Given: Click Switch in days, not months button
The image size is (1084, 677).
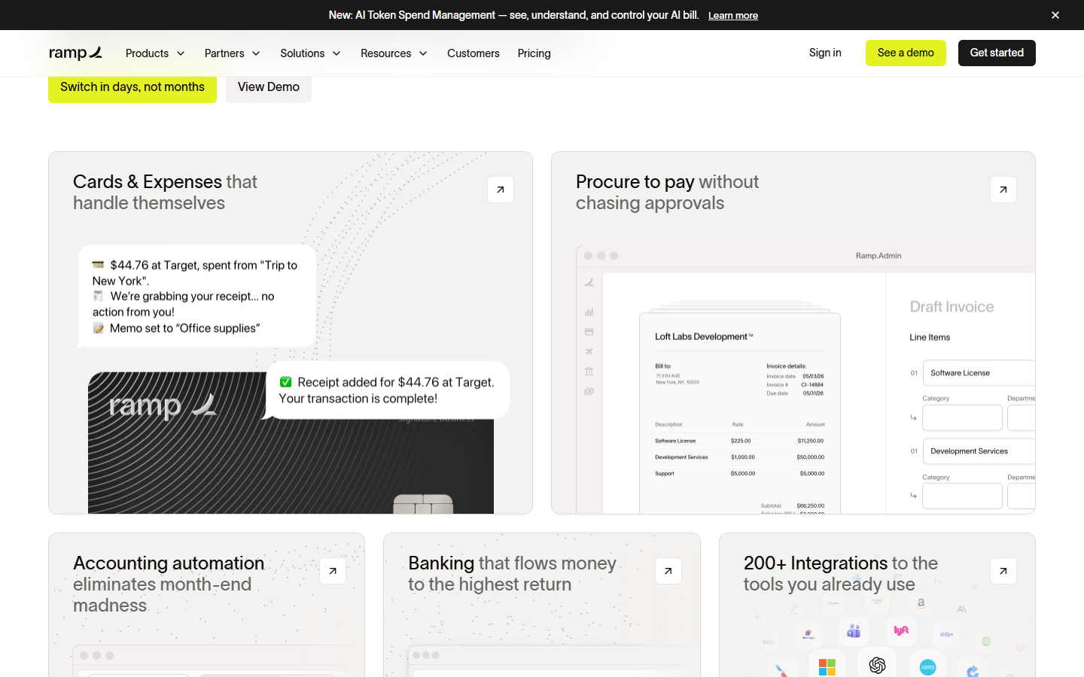Looking at the screenshot, I should click(x=132, y=87).
